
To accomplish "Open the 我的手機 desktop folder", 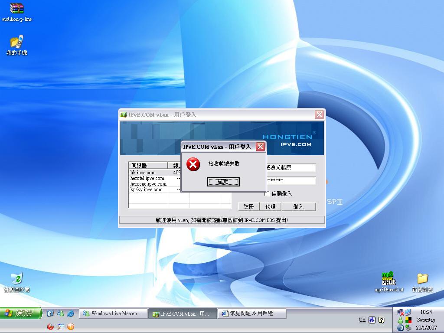I will click(x=17, y=42).
